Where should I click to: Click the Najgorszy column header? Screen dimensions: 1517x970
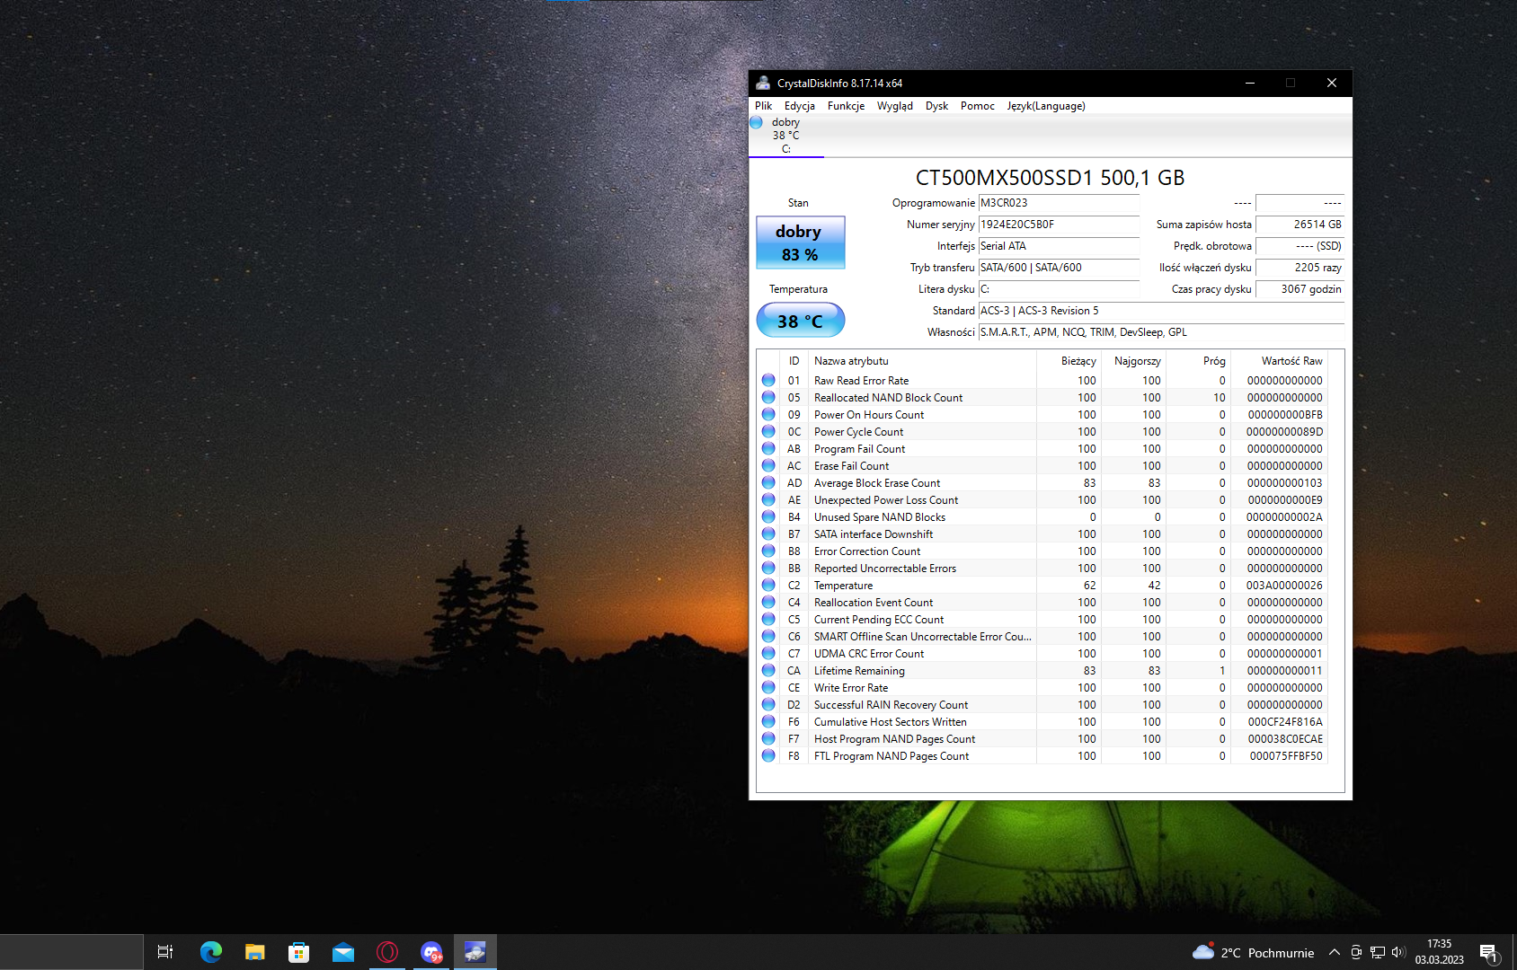(1133, 361)
